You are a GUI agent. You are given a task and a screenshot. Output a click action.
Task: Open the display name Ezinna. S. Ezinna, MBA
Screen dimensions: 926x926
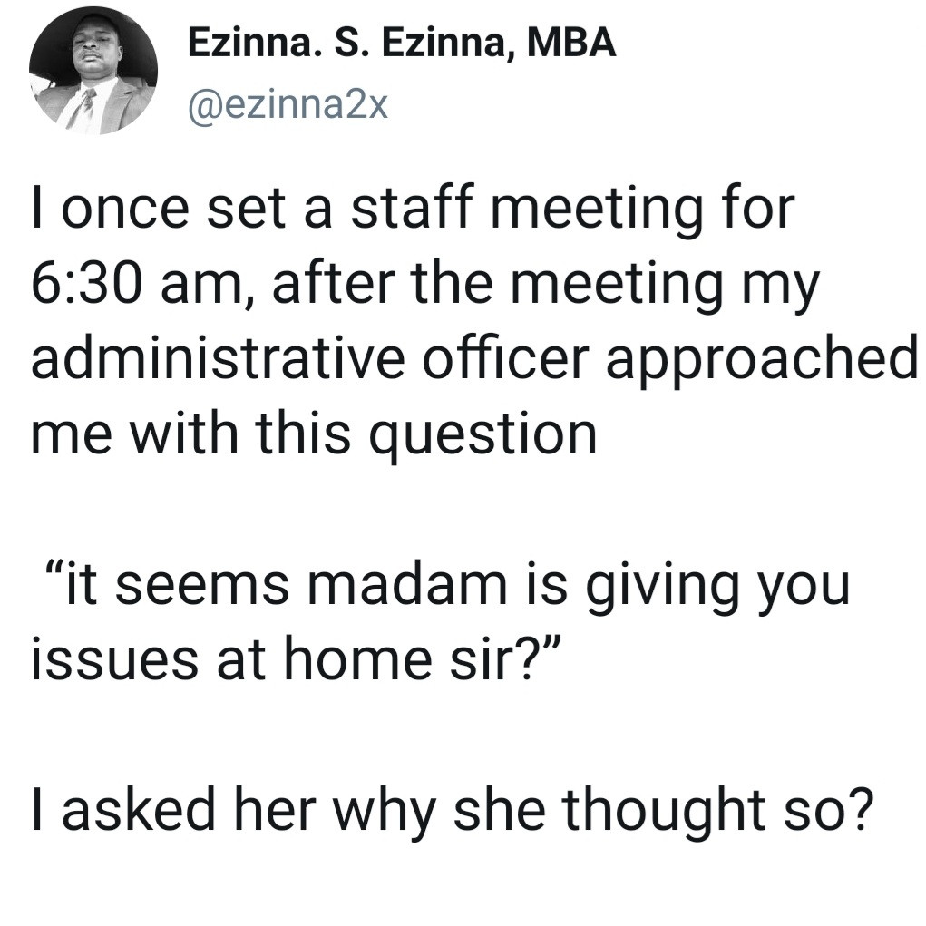coord(402,44)
